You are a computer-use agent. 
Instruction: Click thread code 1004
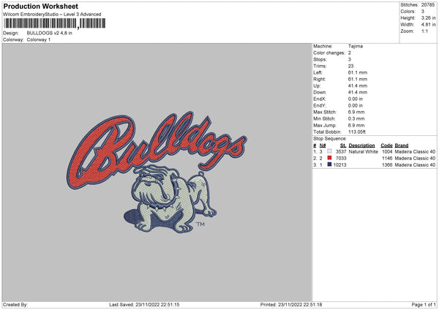point(387,151)
